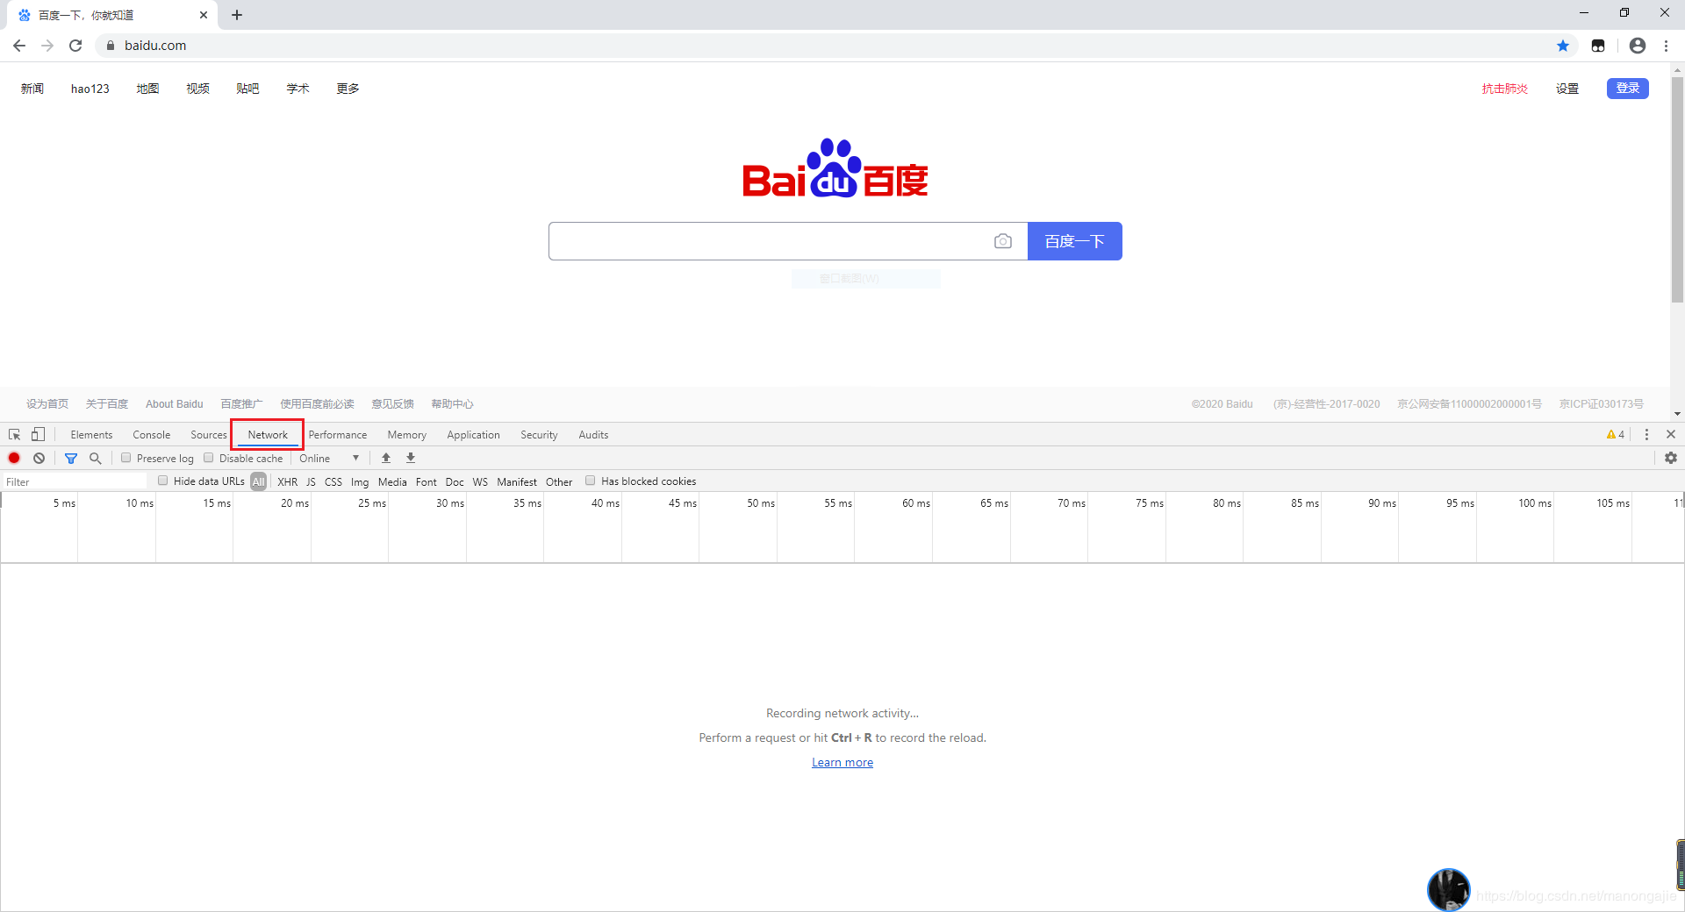Open the Learn more link
This screenshot has width=1685, height=912.
[842, 762]
